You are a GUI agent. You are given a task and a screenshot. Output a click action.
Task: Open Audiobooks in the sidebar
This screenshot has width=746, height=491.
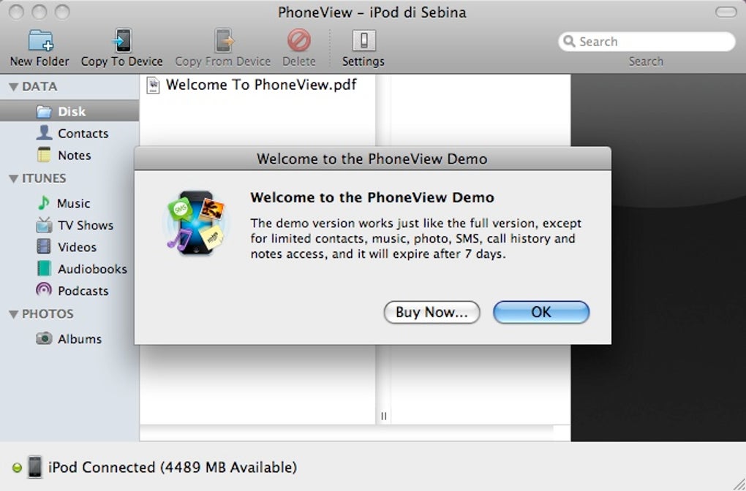69,269
